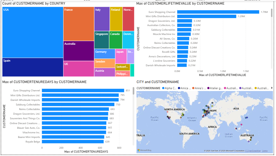Click the Euro Shopping Channel lifetime value bar

[218, 12]
